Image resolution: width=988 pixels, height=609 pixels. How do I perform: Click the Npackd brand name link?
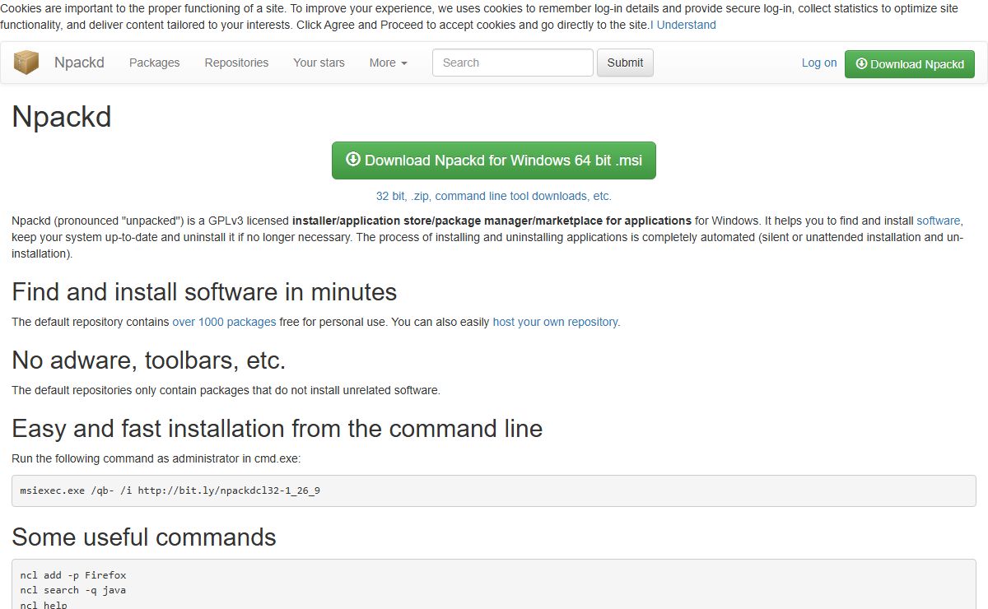tap(79, 63)
